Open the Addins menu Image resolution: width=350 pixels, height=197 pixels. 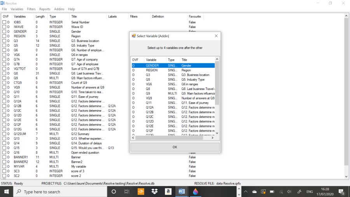[x=59, y=9]
